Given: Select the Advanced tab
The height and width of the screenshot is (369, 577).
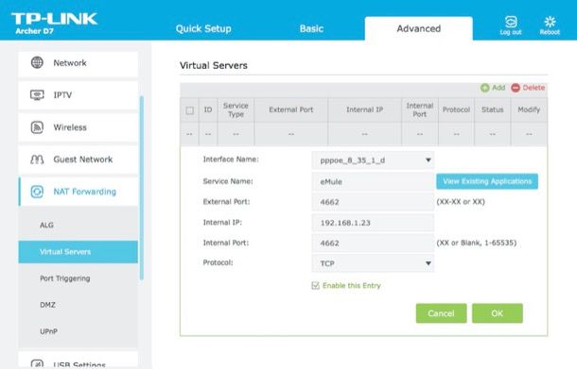Looking at the screenshot, I should click(x=419, y=28).
